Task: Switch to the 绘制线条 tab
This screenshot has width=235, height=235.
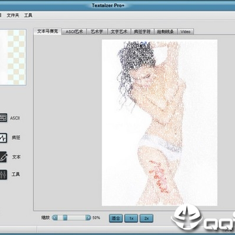Action: tap(166, 31)
